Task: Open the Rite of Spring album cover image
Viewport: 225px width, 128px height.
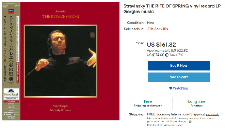Action: coord(61,61)
